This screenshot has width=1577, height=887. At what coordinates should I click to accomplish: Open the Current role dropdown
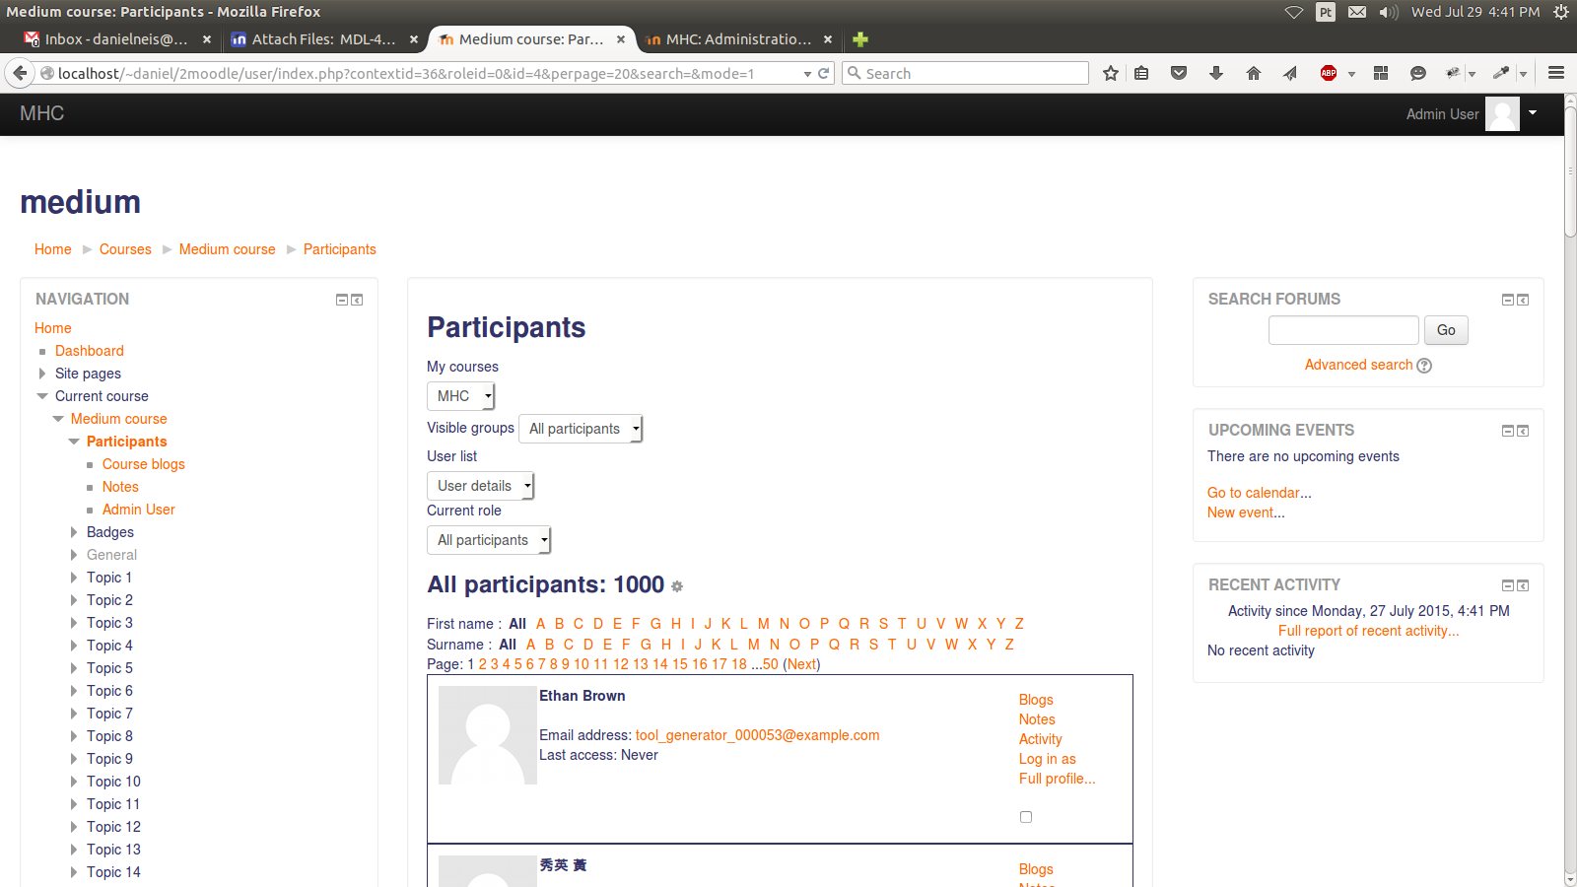pyautogui.click(x=489, y=540)
